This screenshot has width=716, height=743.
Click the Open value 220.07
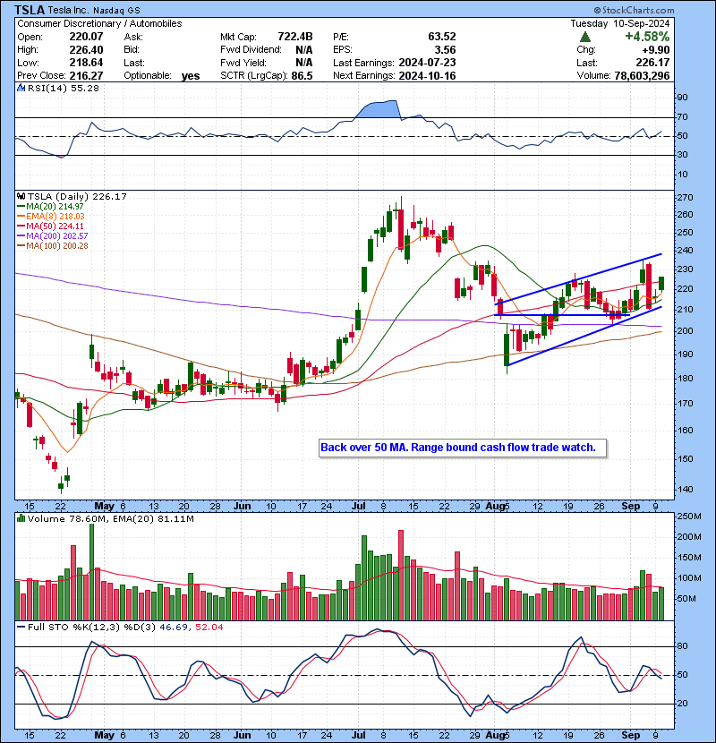click(86, 37)
